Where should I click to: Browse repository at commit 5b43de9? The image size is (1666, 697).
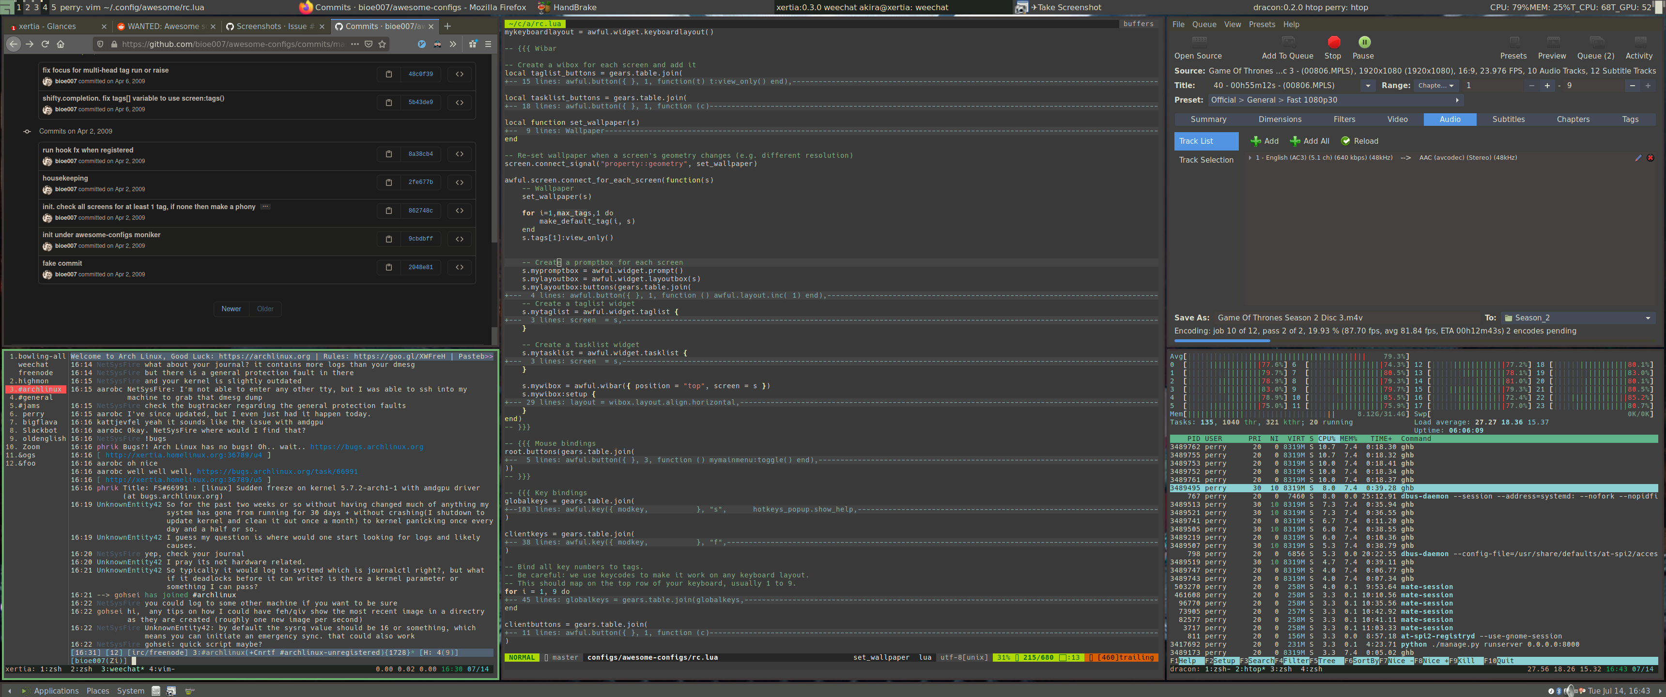(459, 102)
